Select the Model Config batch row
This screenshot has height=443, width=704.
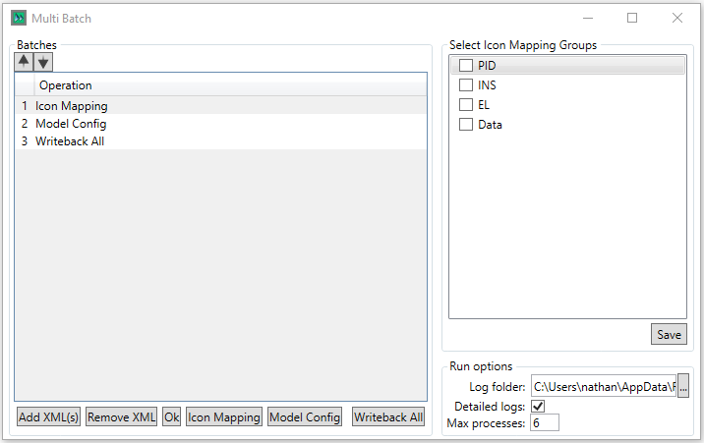(71, 124)
